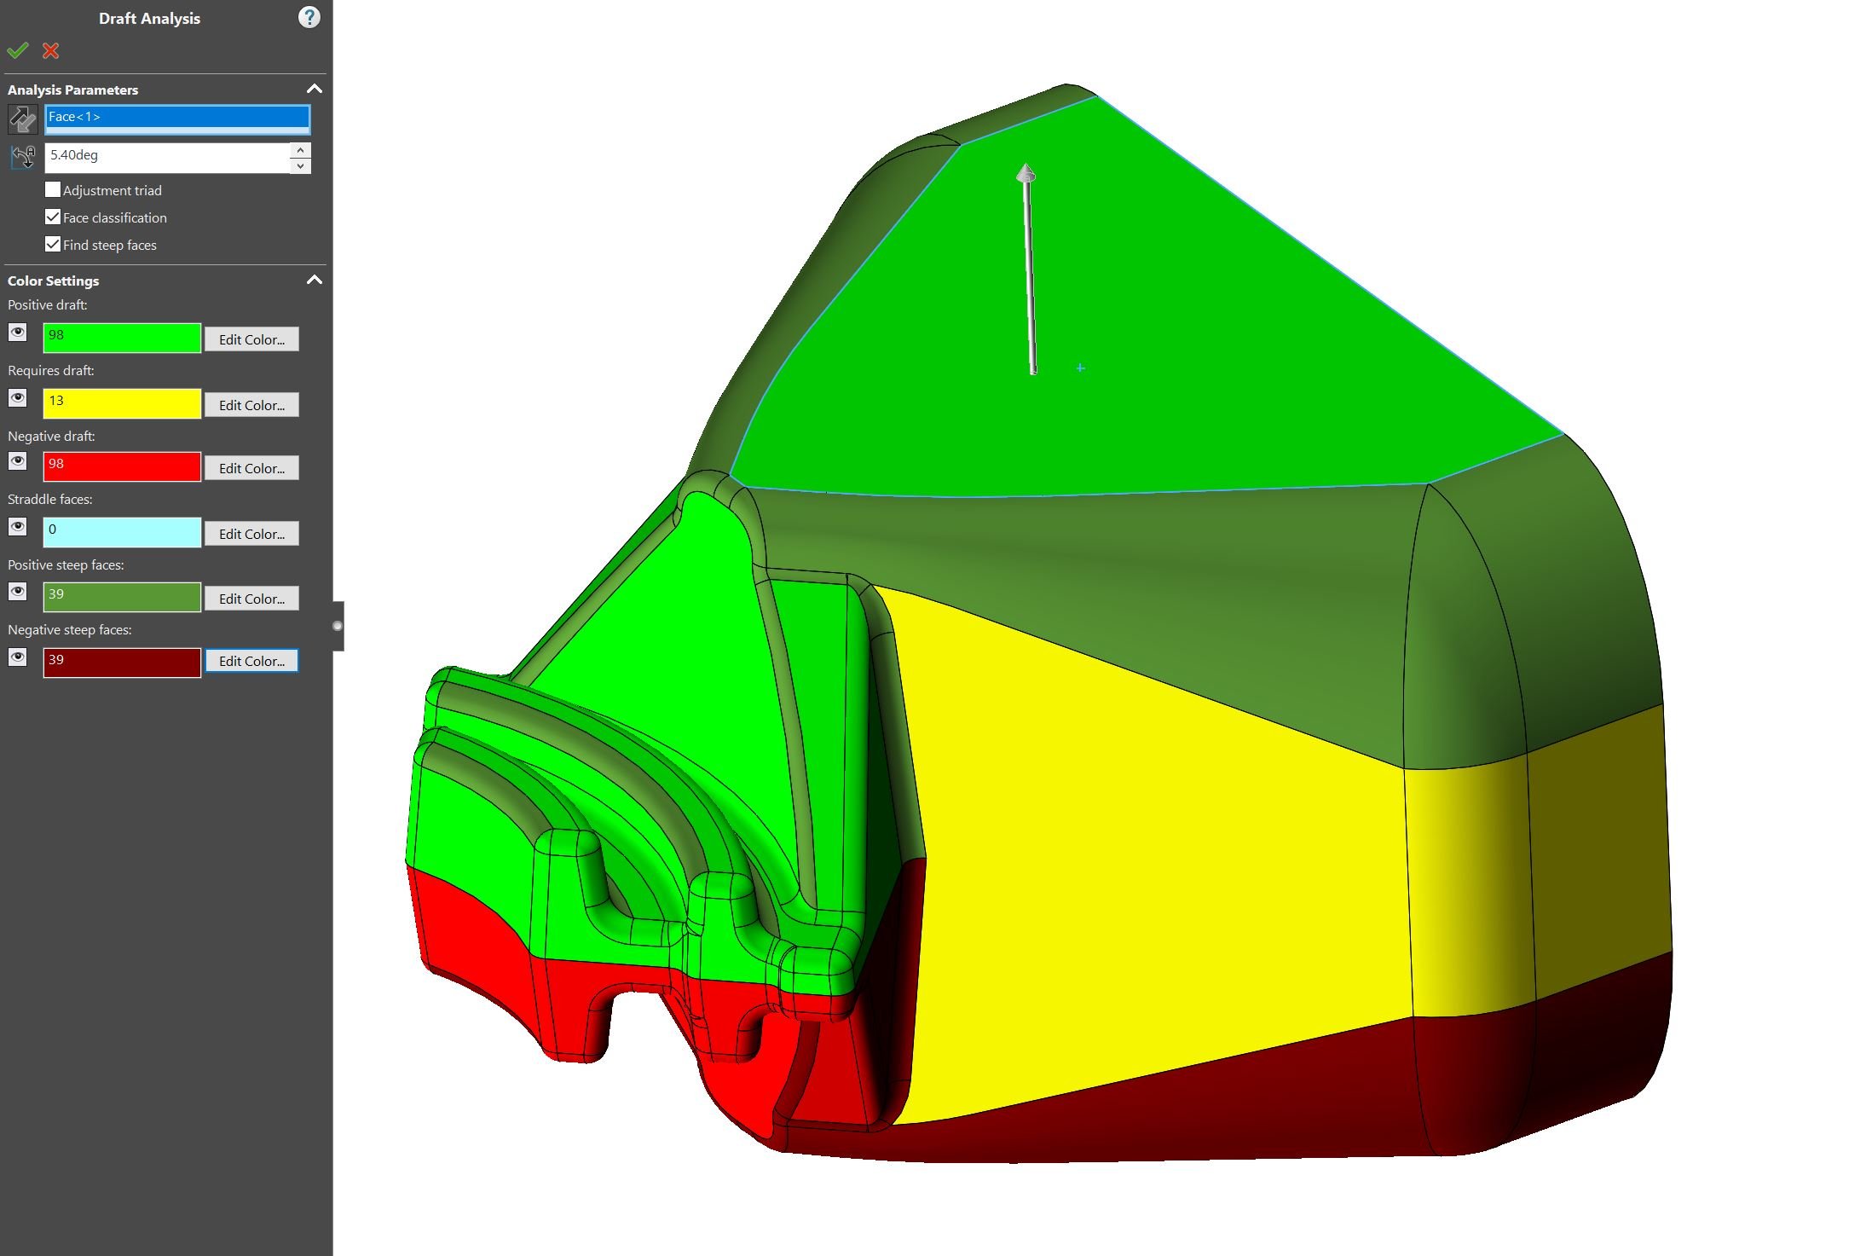Click the draft angle icon
Viewport: 1872px width, 1256px height.
(x=23, y=158)
